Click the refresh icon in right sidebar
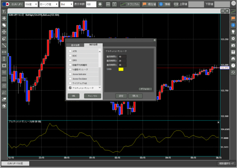 click(x=233, y=72)
